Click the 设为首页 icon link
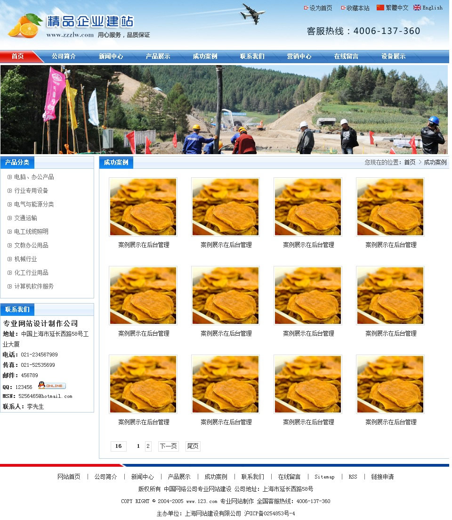 [318, 8]
